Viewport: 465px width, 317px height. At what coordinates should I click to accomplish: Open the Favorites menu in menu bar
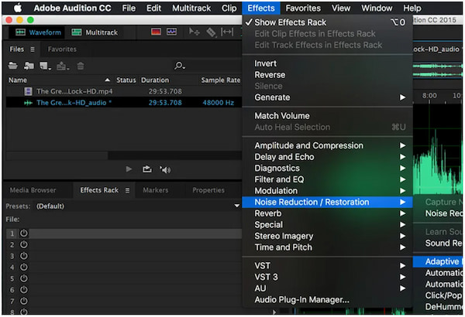(x=303, y=8)
